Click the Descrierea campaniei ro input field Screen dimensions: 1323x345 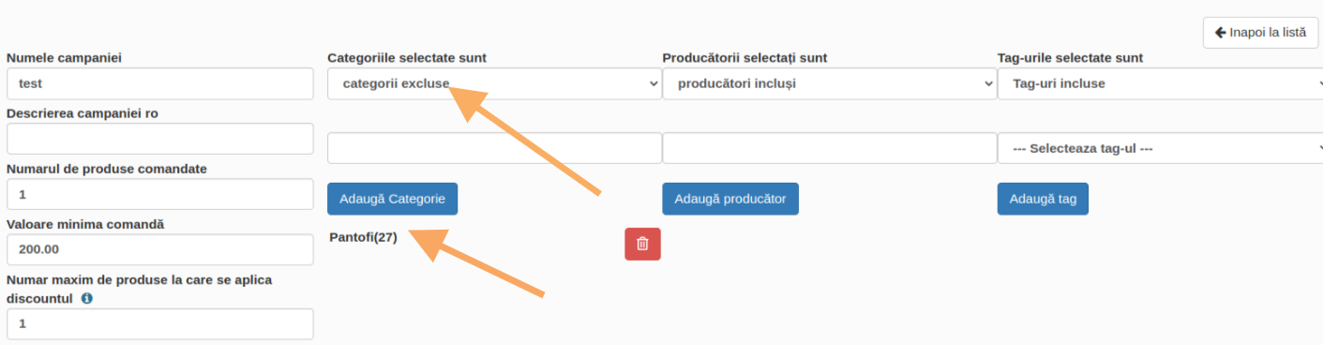pyautogui.click(x=159, y=139)
